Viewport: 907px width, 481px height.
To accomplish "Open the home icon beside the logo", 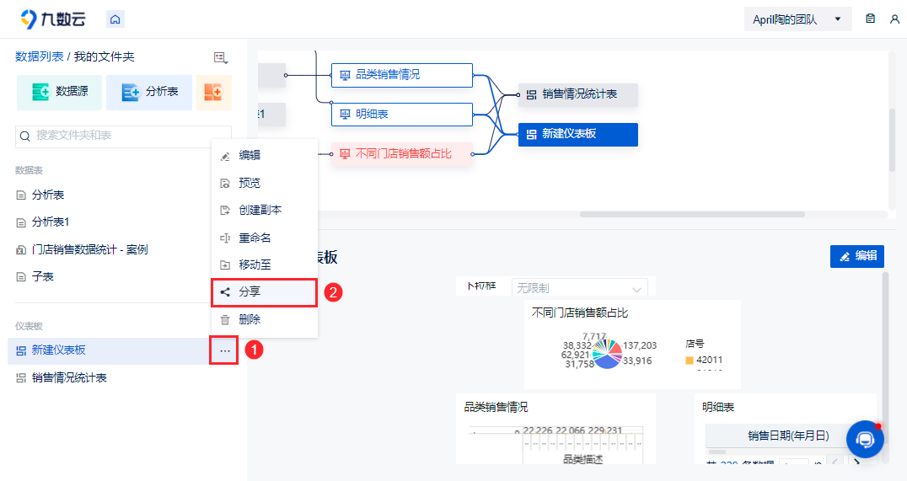I will click(115, 19).
